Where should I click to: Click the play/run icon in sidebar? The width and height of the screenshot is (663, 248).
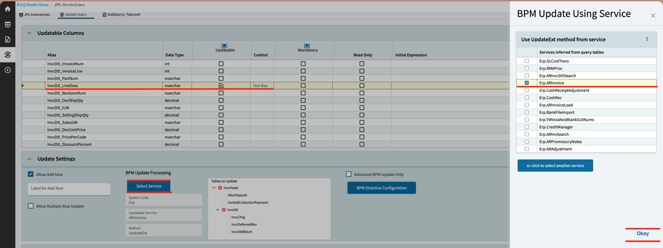(x=8, y=70)
